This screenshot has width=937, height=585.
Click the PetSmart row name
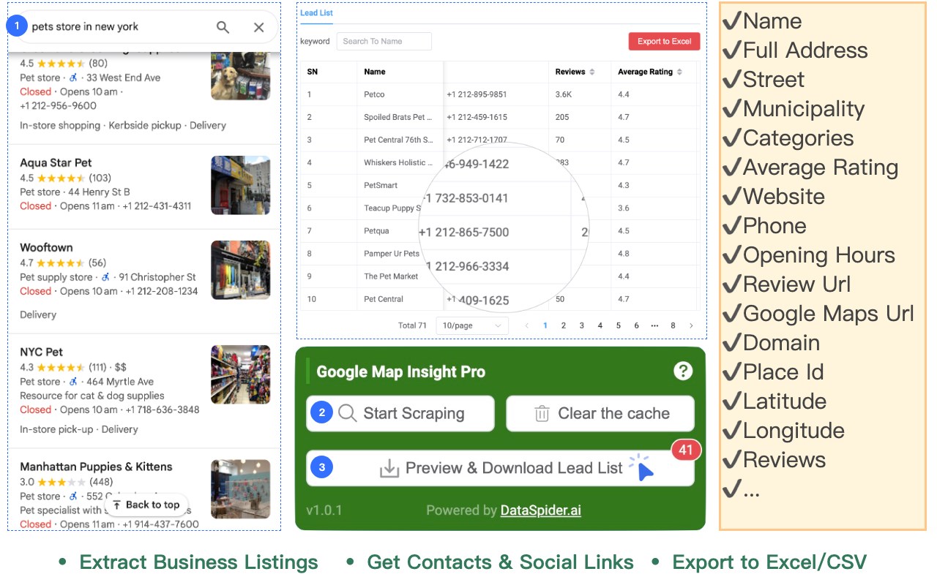click(379, 185)
